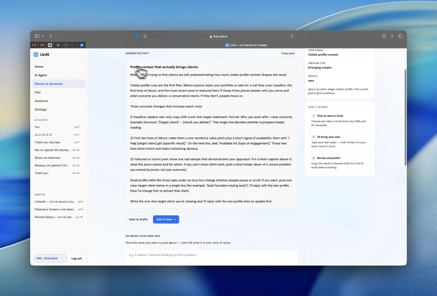Open the chat with music notes title

[57, 135]
